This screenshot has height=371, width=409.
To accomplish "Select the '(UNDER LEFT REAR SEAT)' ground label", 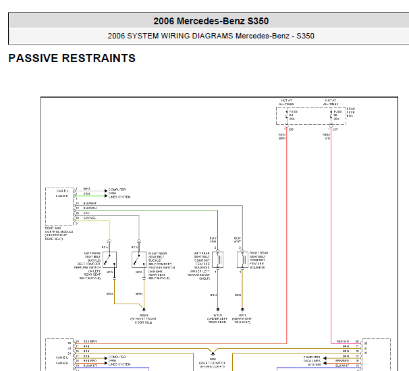I will 217,320.
